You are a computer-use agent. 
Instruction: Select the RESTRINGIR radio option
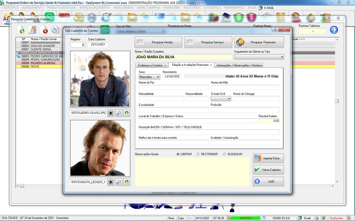click(x=198, y=154)
